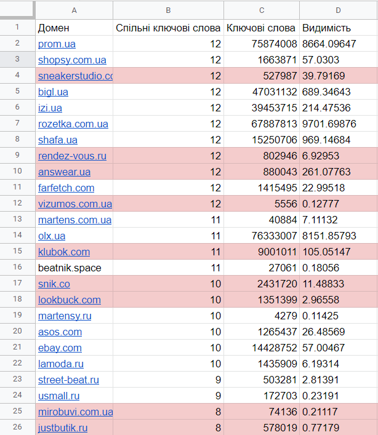Select column A header

tap(74, 10)
